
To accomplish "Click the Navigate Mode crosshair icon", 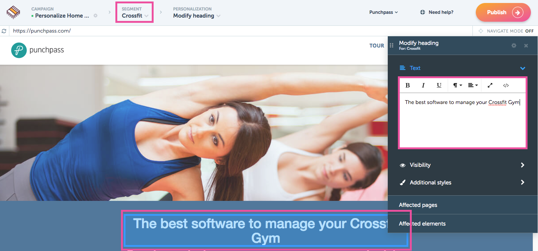I will pyautogui.click(x=481, y=31).
